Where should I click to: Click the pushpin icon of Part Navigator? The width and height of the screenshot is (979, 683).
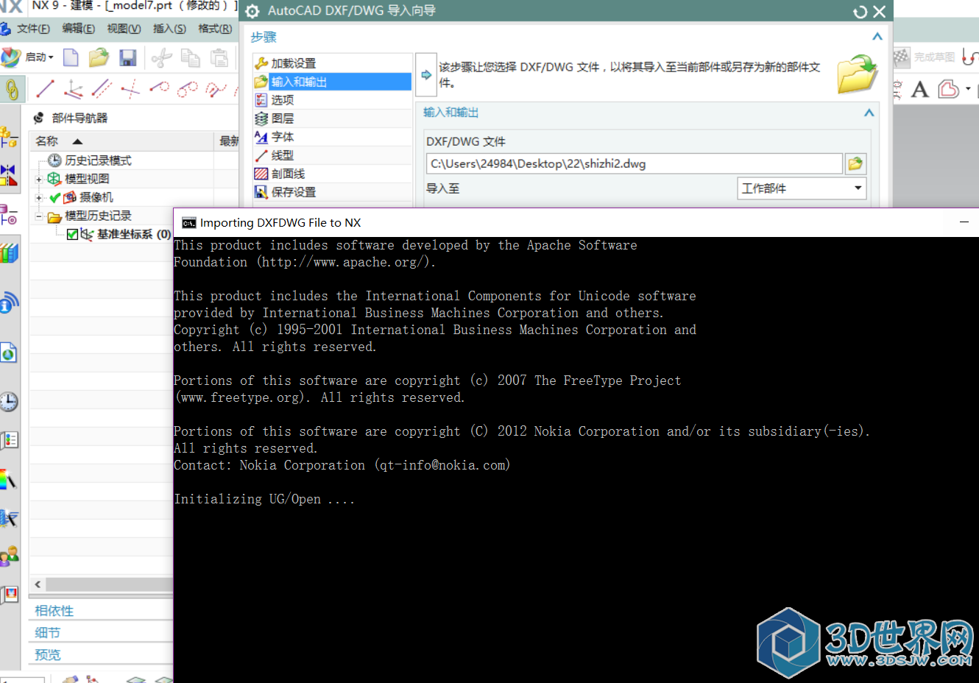tap(38, 118)
